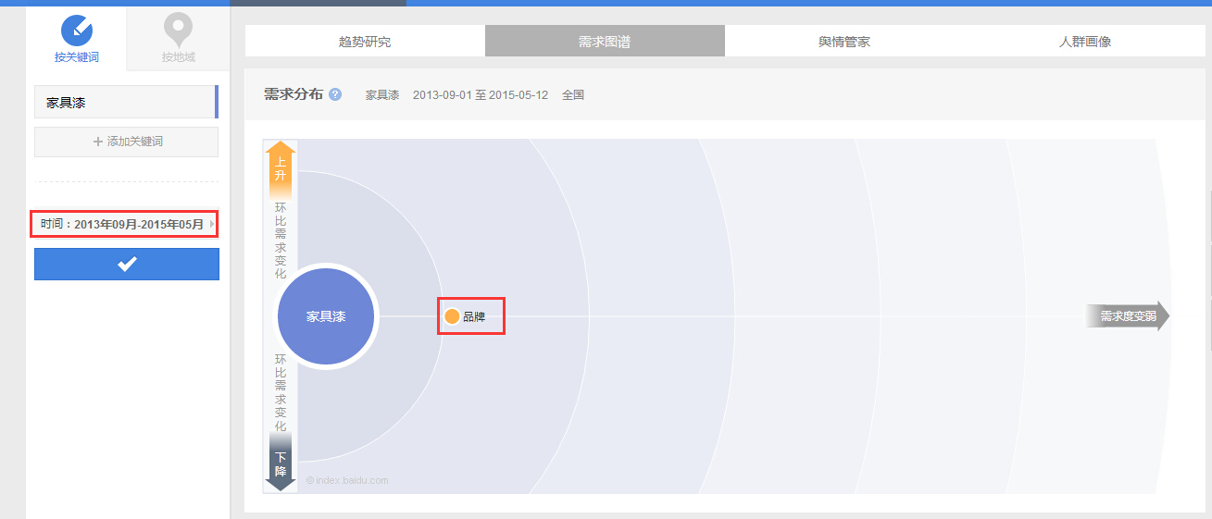Open the 时间 date range dropdown
1212x519 pixels.
pyautogui.click(x=126, y=224)
